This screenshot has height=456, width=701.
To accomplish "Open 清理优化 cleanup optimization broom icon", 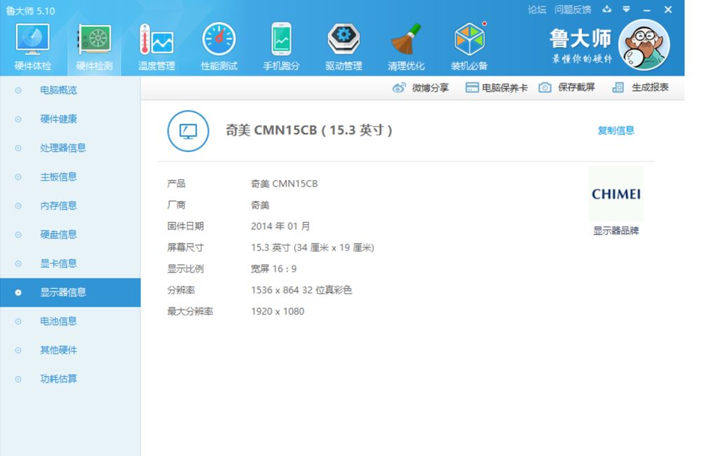I will 406,39.
